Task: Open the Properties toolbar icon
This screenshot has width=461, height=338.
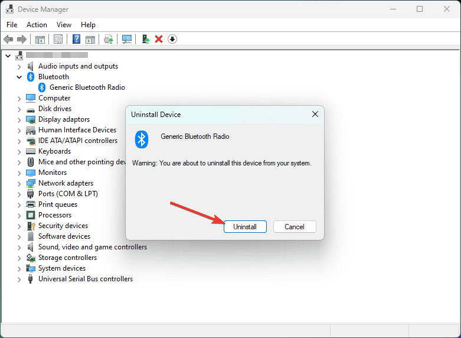Action: click(58, 39)
